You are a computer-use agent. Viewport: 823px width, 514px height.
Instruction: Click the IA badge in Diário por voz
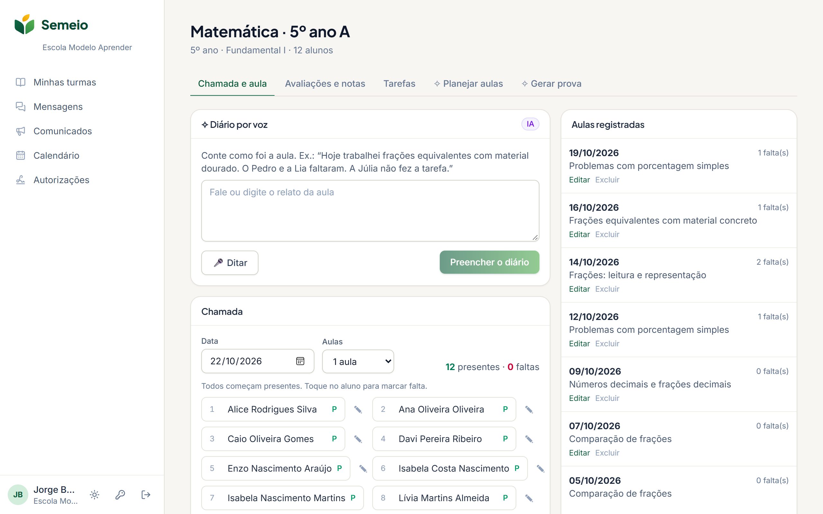(x=530, y=124)
